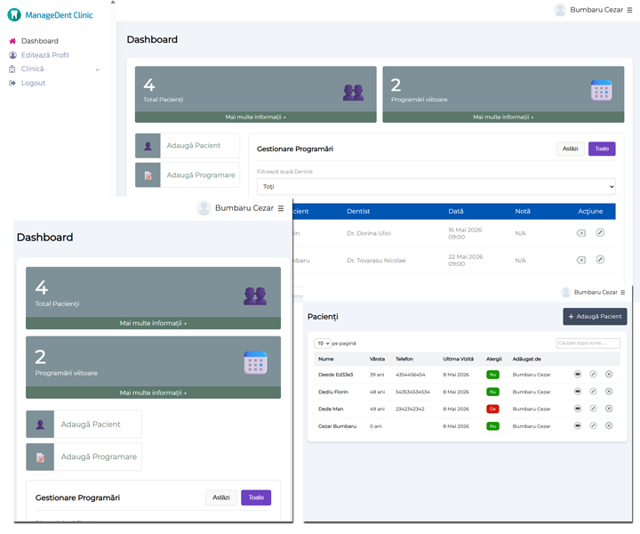640x534 pixels.
Task: Delete patient Deede Ed33e3
Action: click(609, 375)
